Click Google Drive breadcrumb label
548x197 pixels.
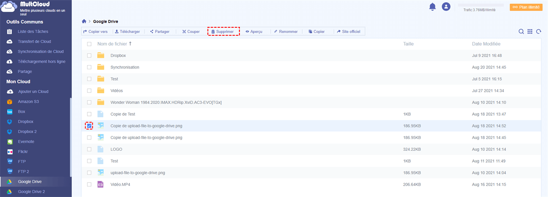pyautogui.click(x=105, y=21)
